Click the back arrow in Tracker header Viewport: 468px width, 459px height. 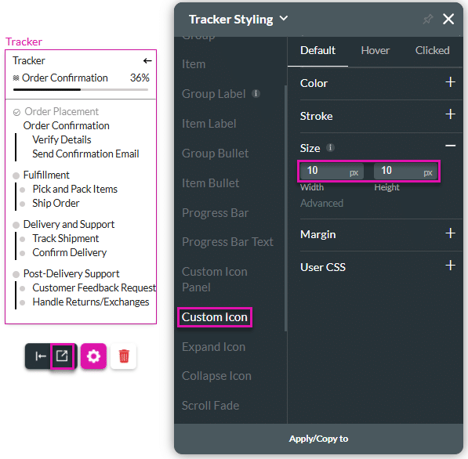tap(147, 61)
